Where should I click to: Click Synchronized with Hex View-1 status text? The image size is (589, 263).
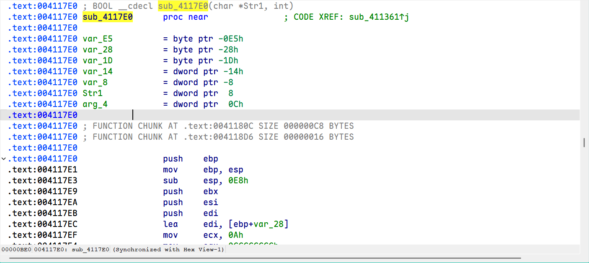pyautogui.click(x=169, y=250)
